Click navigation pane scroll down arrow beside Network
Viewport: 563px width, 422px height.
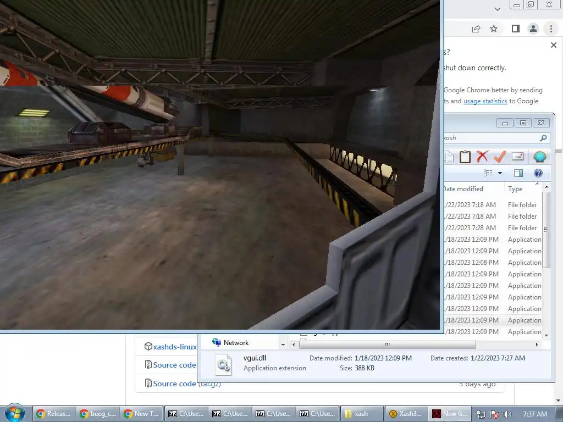click(x=283, y=345)
